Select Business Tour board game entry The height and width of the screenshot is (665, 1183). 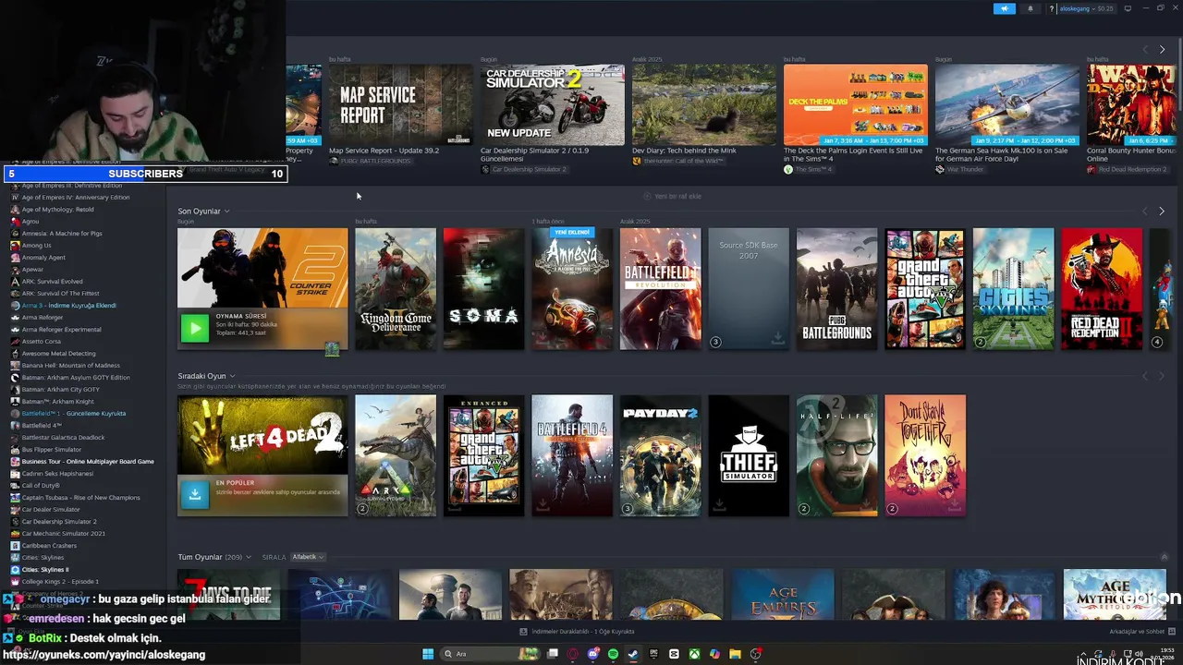pyautogui.click(x=88, y=462)
